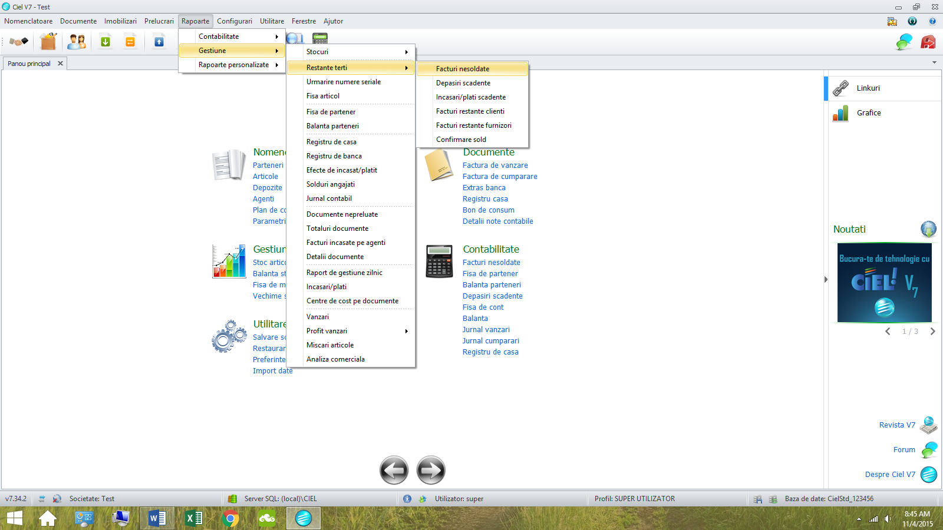Click the calculator icon in the toolbar
The image size is (943, 530).
coord(320,38)
